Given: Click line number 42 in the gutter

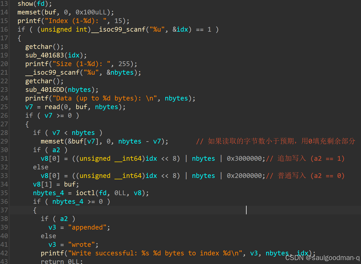Looking at the screenshot, I should click(x=4, y=253).
